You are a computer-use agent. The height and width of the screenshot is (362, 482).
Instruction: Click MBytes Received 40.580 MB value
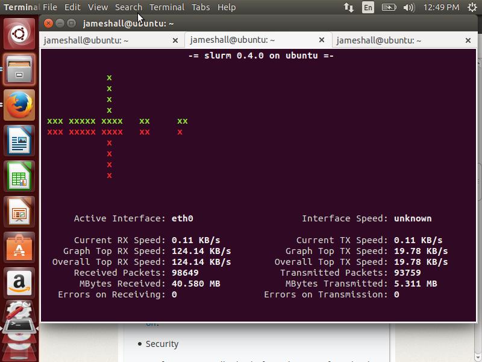[196, 284]
